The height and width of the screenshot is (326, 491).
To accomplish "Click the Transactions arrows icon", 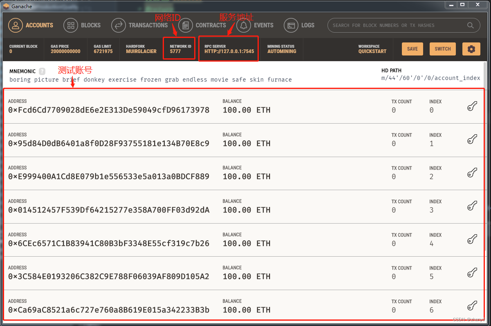I will pos(119,25).
